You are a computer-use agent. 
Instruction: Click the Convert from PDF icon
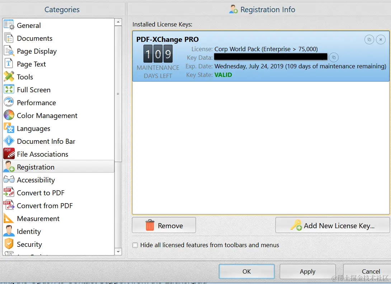9,205
